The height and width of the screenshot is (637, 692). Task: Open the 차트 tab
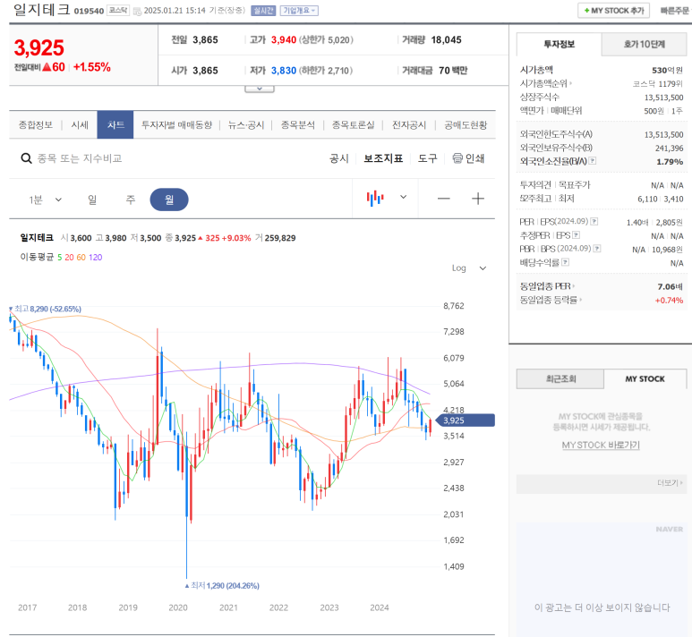tap(115, 125)
